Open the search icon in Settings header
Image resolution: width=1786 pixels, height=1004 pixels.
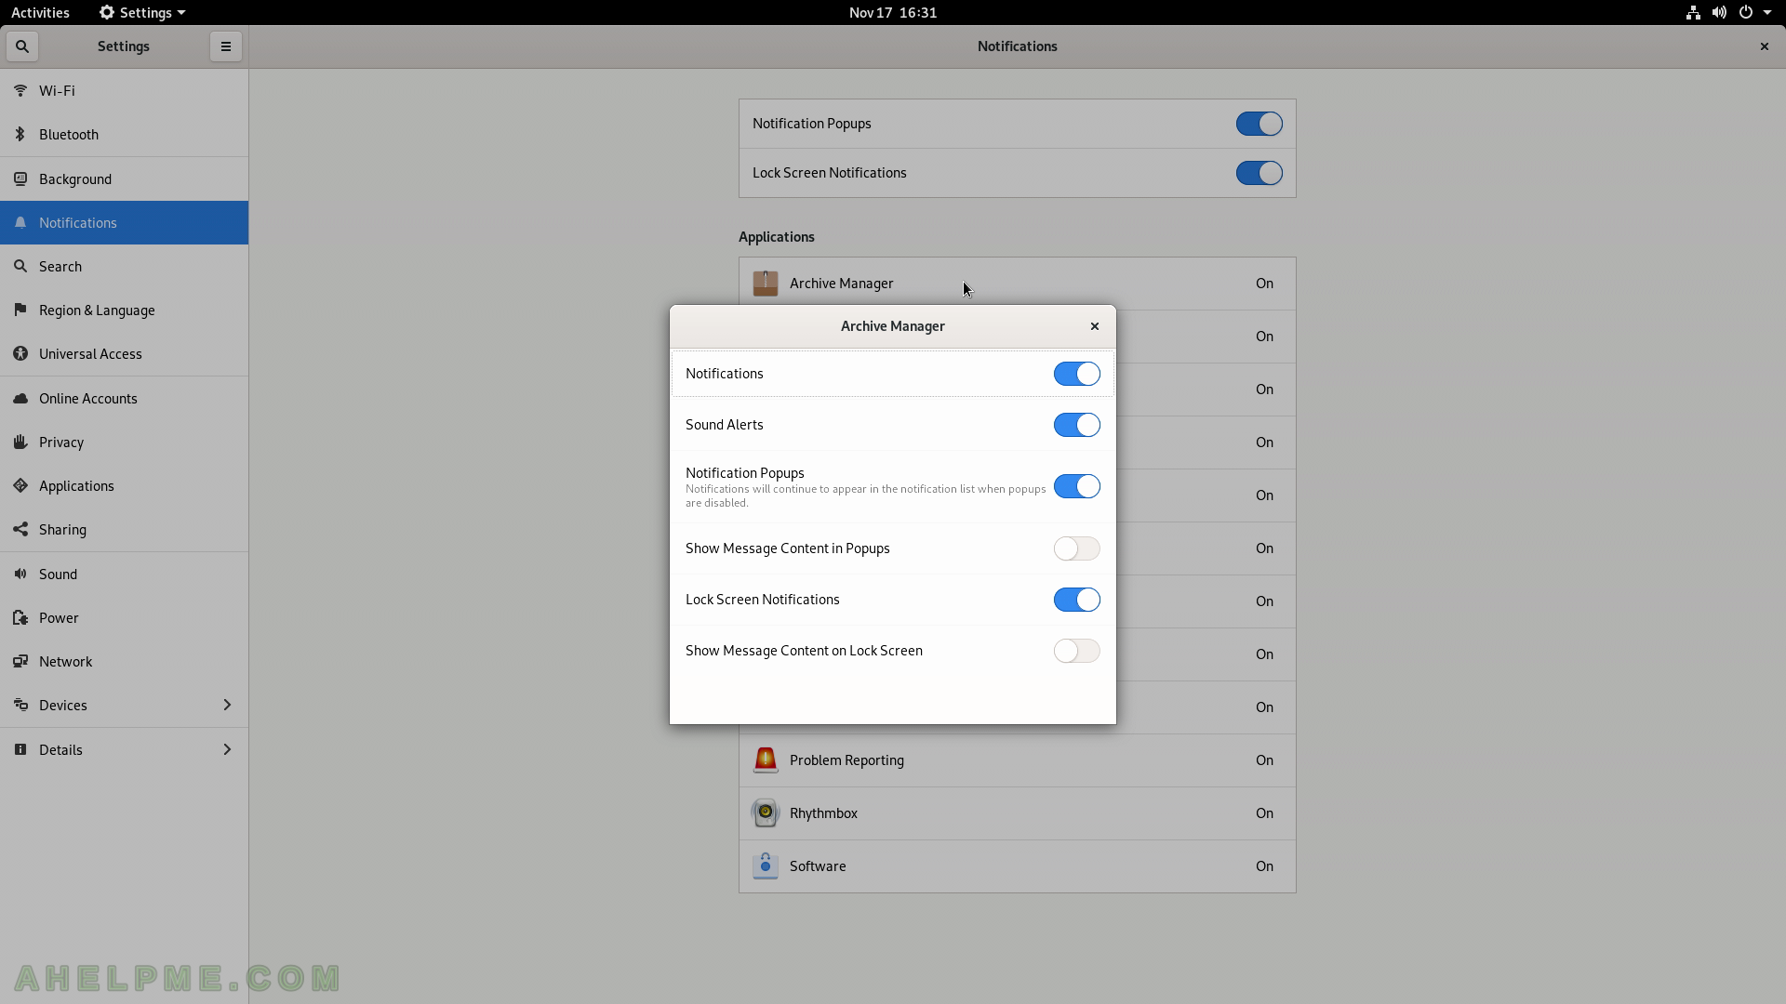click(22, 46)
